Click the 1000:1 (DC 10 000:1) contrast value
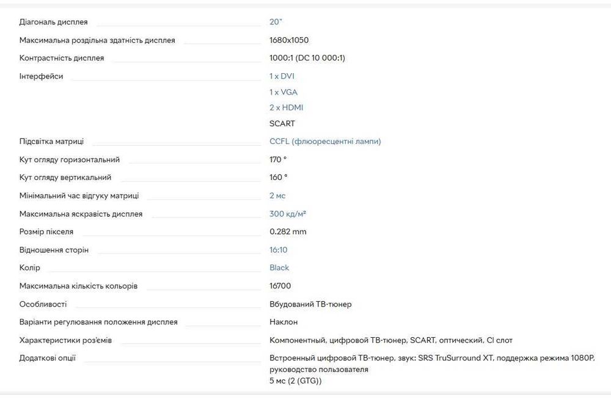 coord(307,58)
